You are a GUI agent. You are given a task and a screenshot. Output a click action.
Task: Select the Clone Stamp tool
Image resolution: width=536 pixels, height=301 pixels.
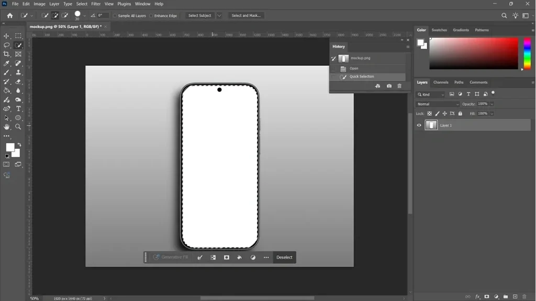18,73
